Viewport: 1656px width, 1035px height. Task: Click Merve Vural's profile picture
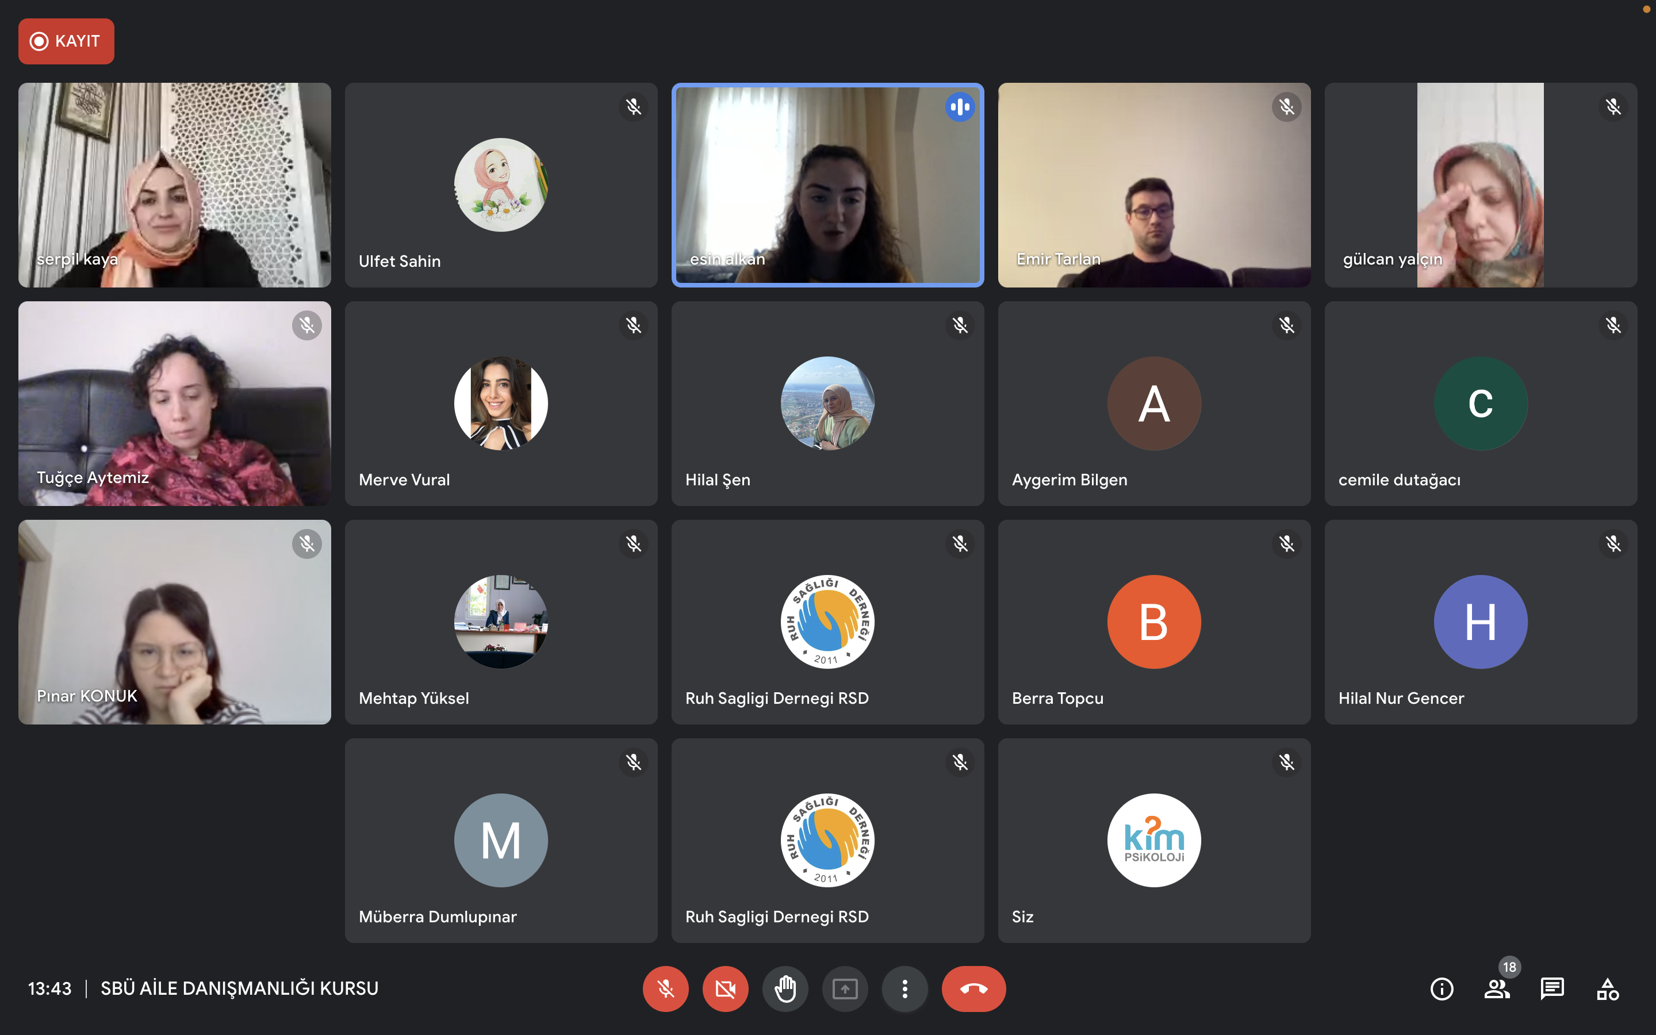(501, 403)
